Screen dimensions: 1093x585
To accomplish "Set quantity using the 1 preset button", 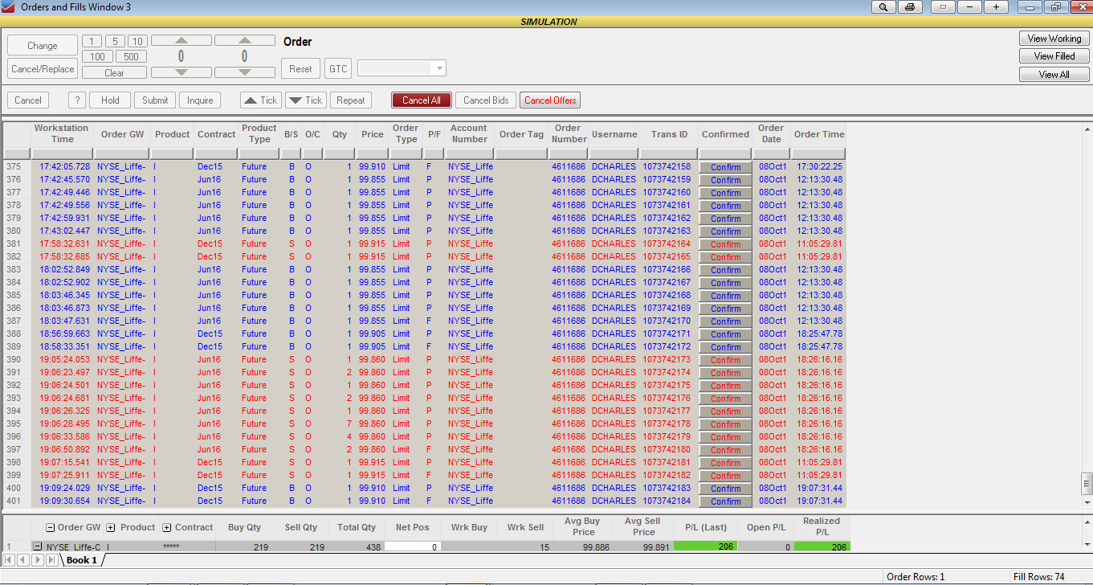I will click(x=92, y=41).
